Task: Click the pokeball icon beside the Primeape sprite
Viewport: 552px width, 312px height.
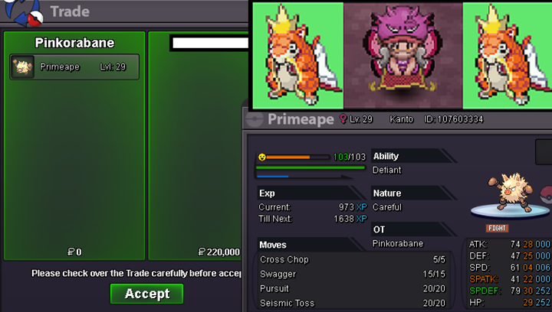Action: [x=546, y=195]
